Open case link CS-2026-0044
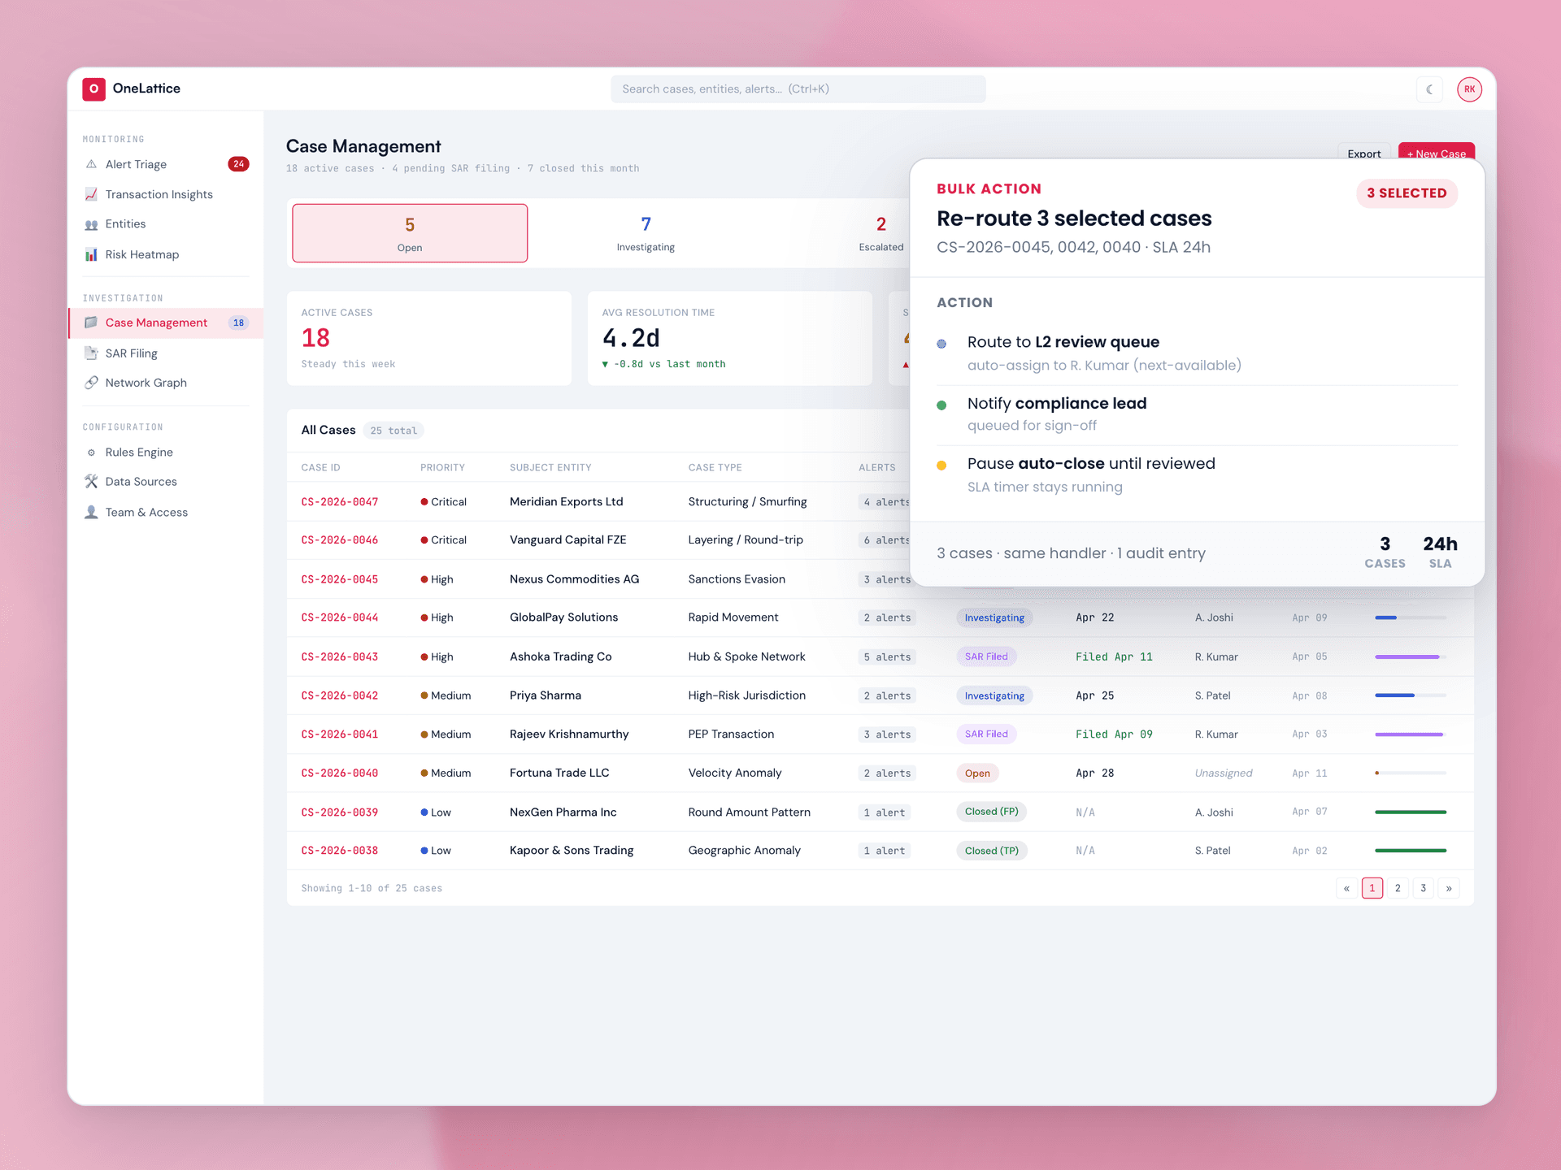Screen dimensions: 1561x1170 [340, 617]
